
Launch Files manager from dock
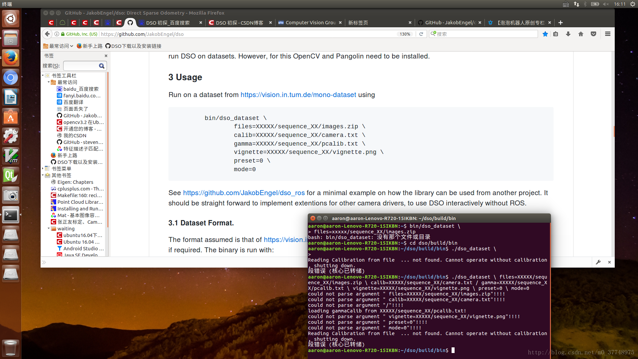point(11,38)
